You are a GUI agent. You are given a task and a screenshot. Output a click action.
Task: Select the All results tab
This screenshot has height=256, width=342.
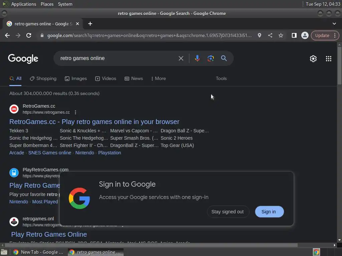(x=15, y=79)
